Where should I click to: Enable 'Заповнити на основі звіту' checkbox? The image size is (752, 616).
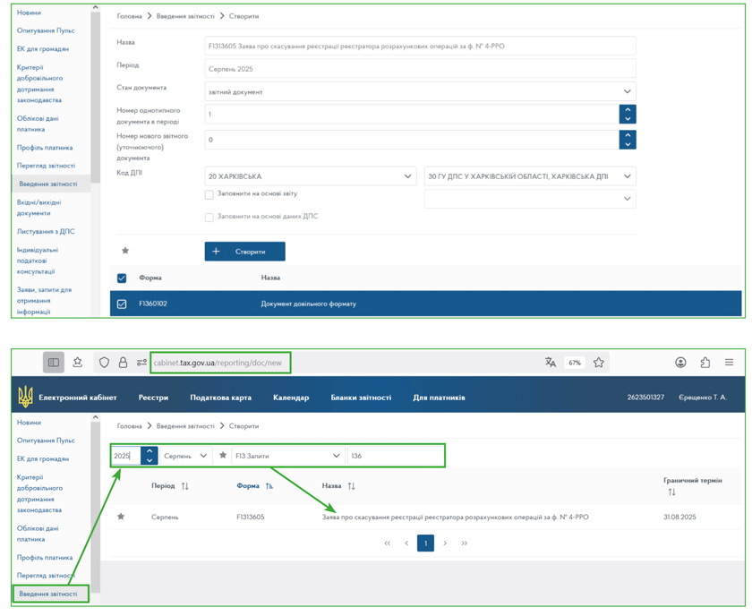[209, 194]
